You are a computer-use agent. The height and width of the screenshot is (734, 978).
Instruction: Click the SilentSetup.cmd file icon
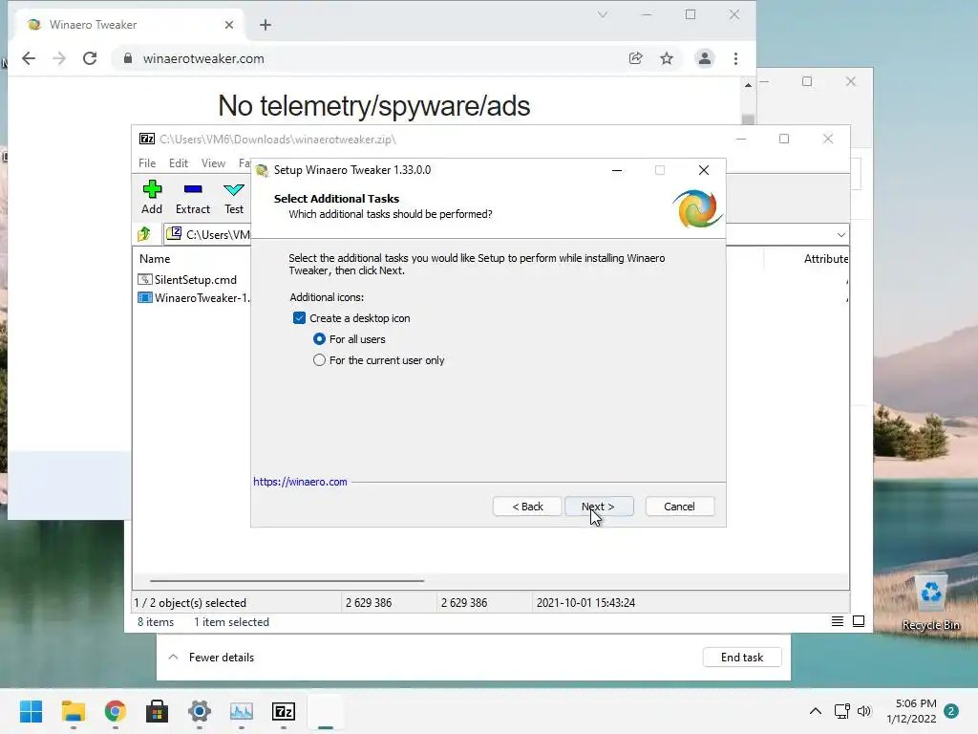(145, 280)
